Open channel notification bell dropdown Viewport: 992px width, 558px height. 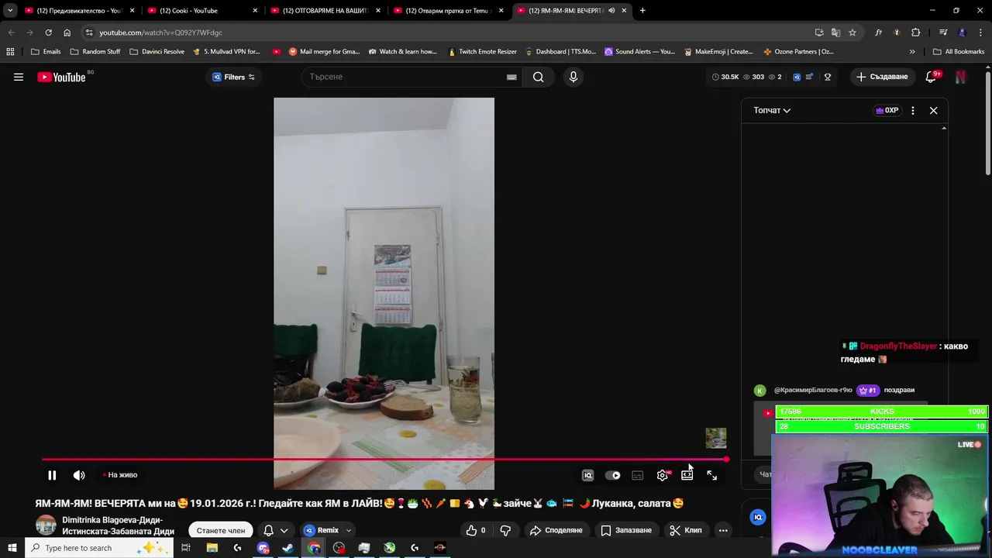tap(275, 530)
